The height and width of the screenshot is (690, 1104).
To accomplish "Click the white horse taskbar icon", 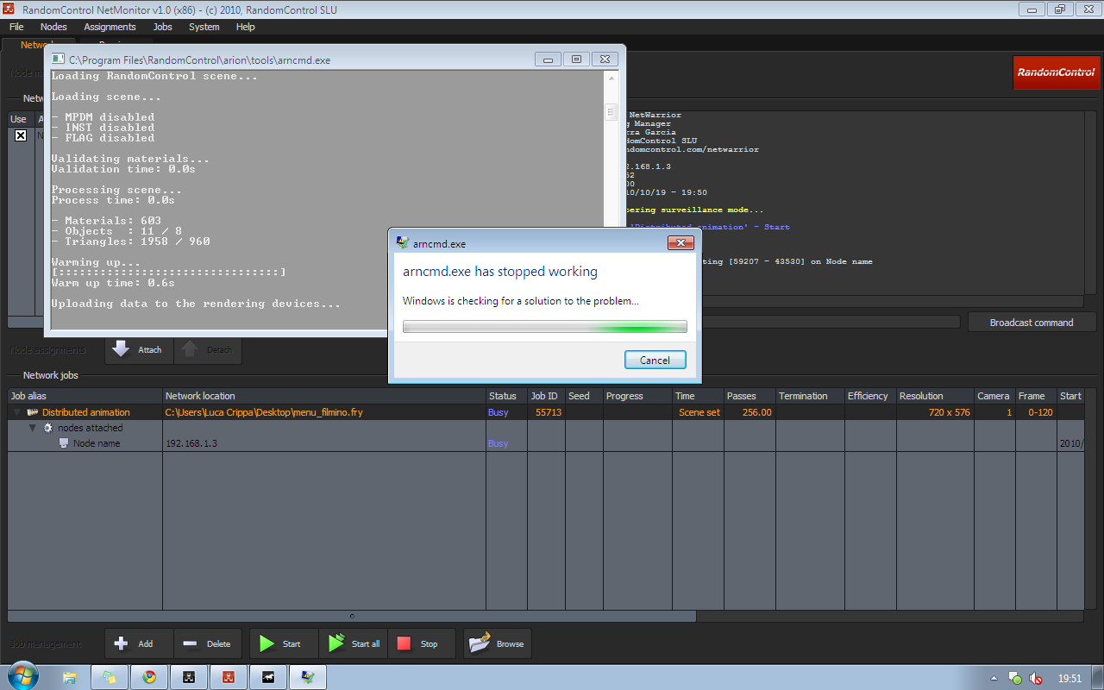I will (268, 677).
